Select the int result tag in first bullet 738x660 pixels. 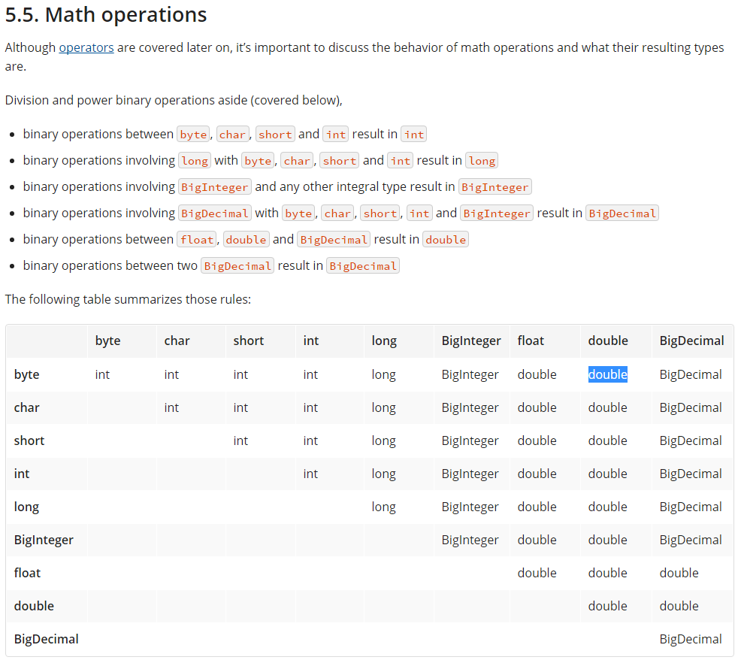tap(413, 134)
